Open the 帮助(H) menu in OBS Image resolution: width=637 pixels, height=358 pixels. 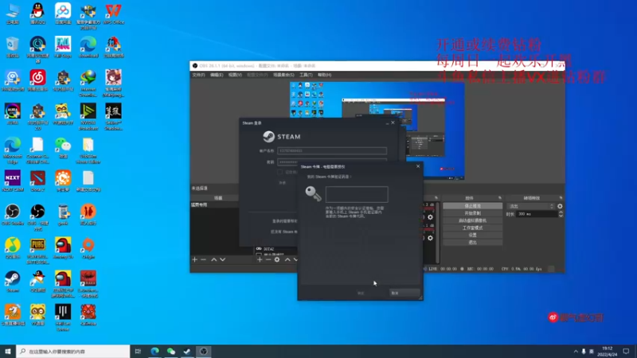tap(325, 75)
